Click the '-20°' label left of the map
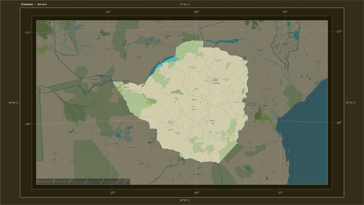Screen dimensions: 364x205 [27, 124]
